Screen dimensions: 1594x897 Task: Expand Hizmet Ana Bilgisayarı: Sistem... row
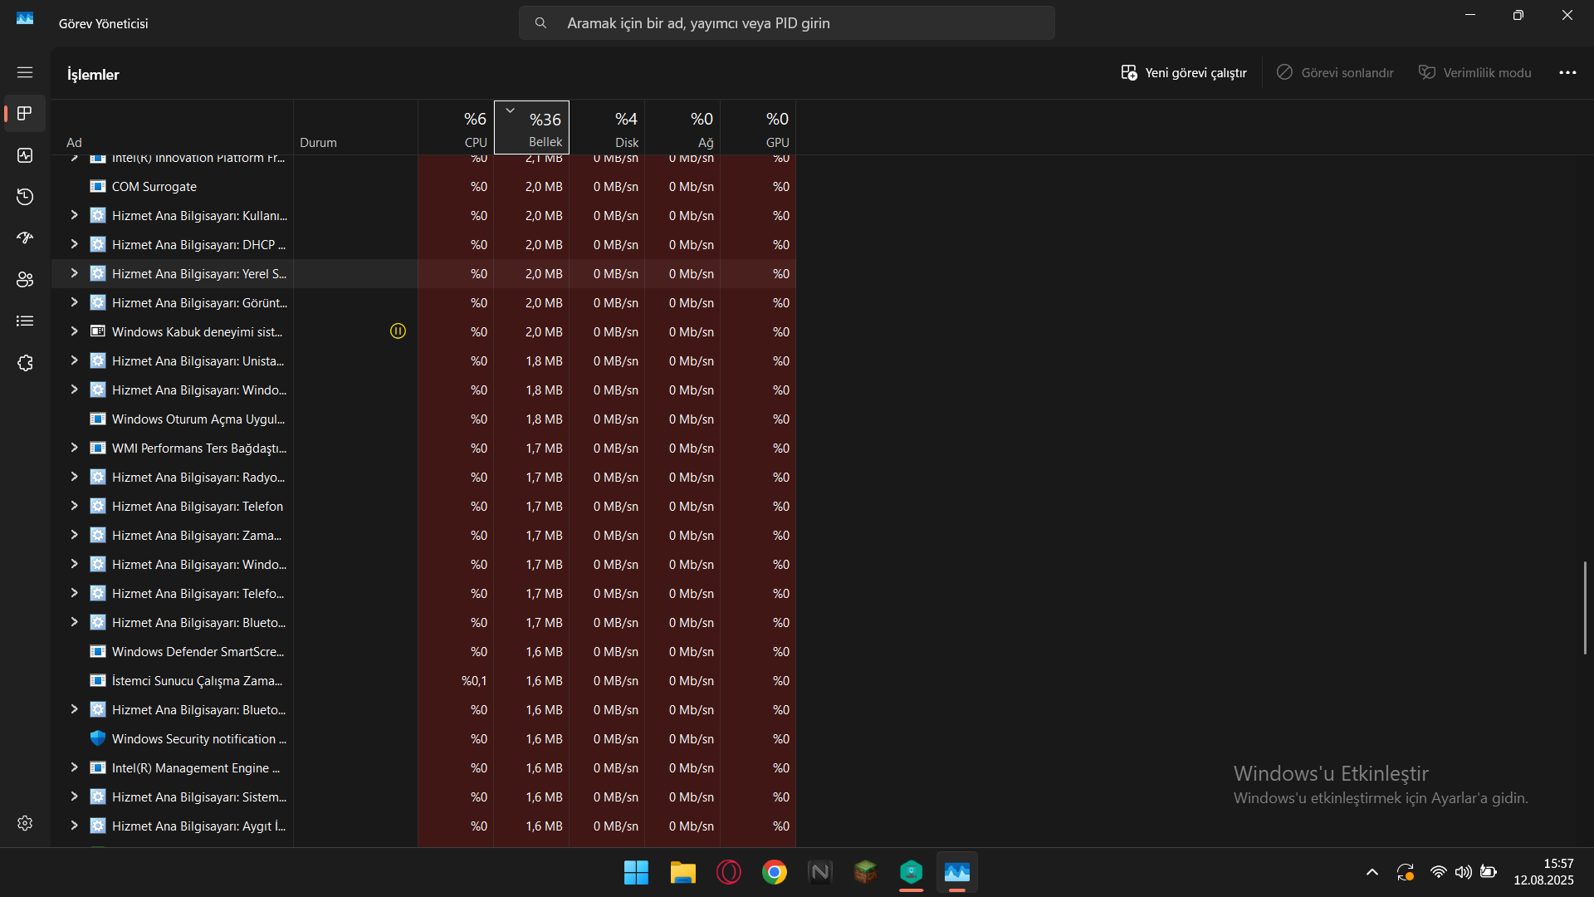click(74, 797)
